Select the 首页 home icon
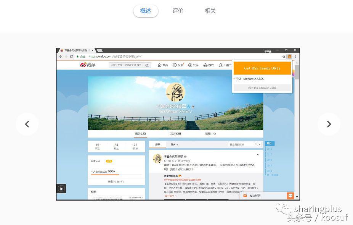 point(159,65)
